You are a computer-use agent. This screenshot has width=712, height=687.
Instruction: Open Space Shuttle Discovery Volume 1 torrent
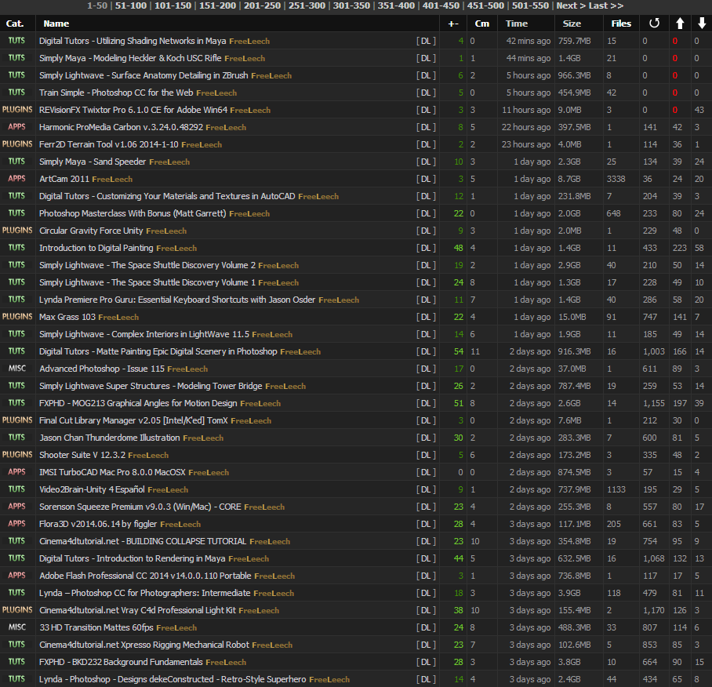tap(147, 282)
